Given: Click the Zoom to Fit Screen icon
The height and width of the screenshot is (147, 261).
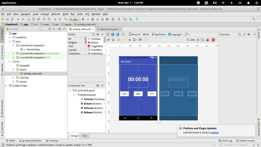Looking at the screenshot, I should (202, 40).
